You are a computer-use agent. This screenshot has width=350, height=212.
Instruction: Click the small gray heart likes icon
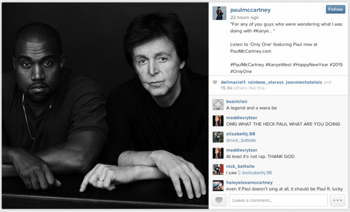(215, 82)
